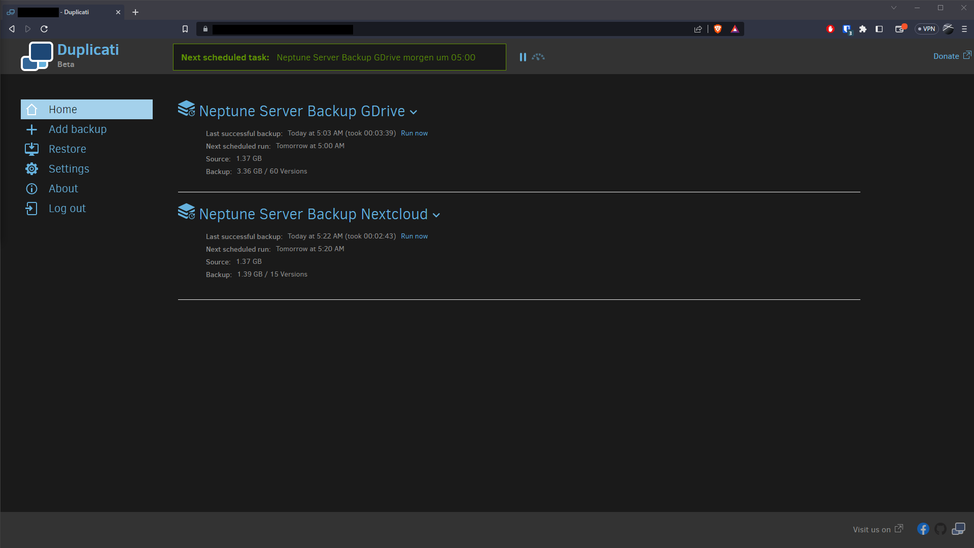Expand Neptune Server Backup Nextcloud chevron
Image resolution: width=974 pixels, height=548 pixels.
(436, 216)
